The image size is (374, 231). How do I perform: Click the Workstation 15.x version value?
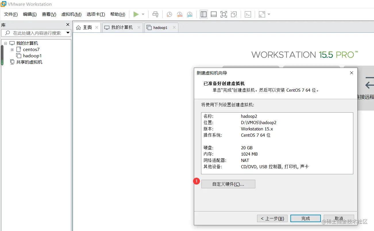point(257,129)
